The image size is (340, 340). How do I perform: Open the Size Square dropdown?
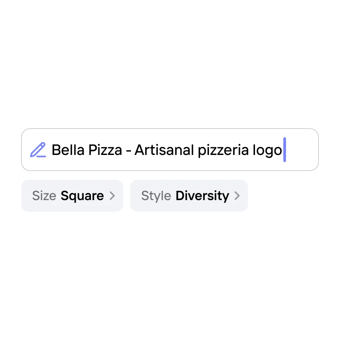72,196
